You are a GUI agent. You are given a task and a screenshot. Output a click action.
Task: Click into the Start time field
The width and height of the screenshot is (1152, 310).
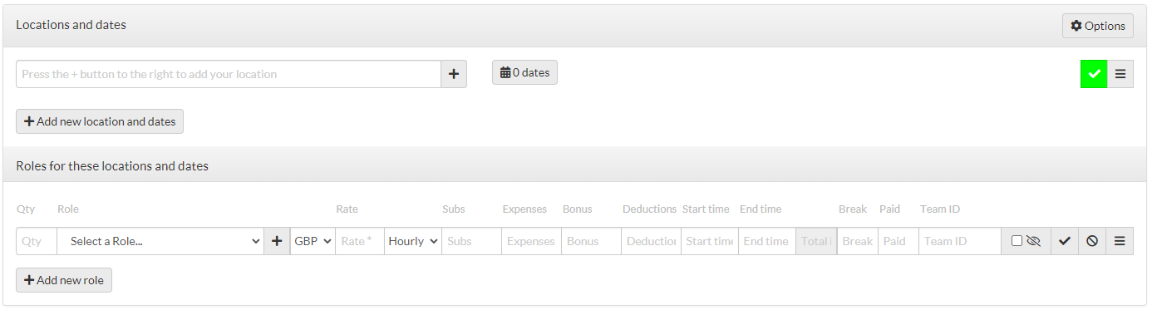710,241
